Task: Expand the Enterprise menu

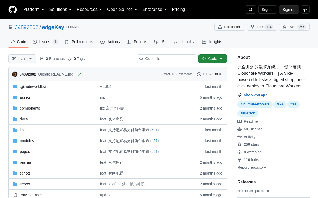Action: tap(154, 10)
